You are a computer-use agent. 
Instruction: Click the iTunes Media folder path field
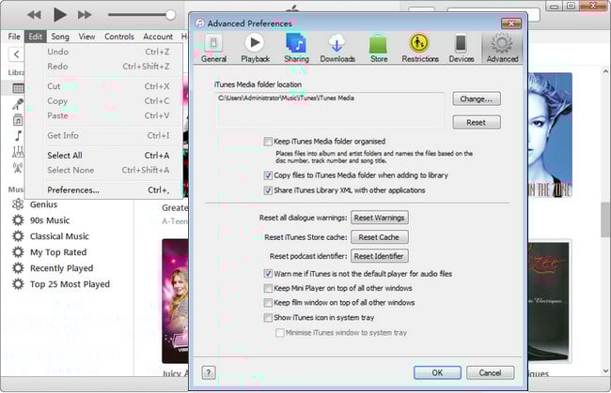coord(329,110)
